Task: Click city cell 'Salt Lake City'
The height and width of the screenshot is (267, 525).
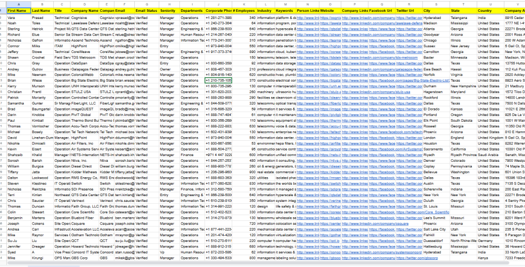Action: 436,230
